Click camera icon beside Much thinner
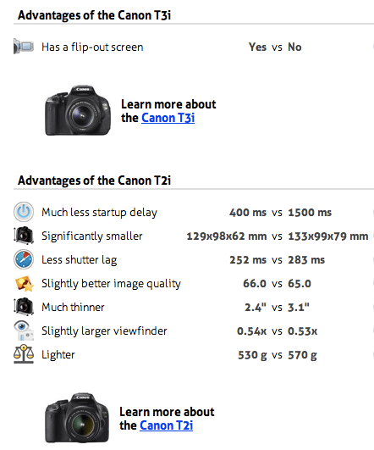 pyautogui.click(x=24, y=307)
